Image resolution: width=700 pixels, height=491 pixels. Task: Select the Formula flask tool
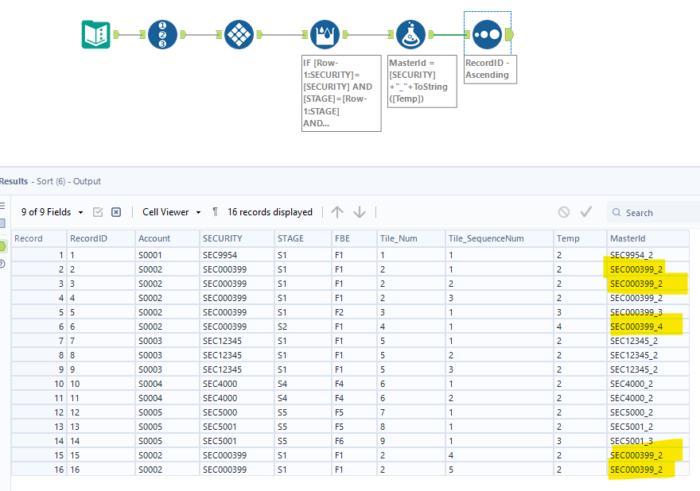[410, 34]
